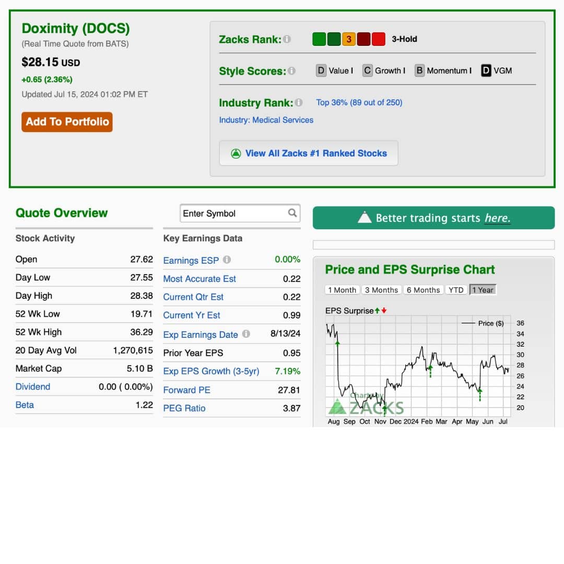Click the dark red rank square
564x564 pixels.
(x=363, y=39)
